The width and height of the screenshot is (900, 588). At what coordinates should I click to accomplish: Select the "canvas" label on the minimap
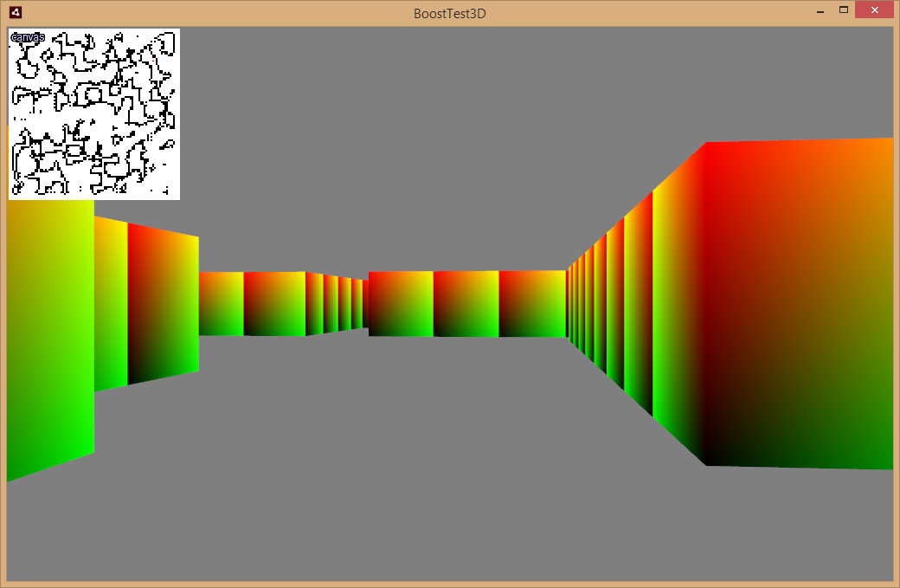pos(28,36)
